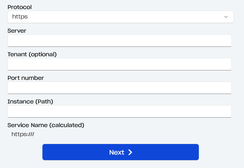Click into the Tenant (optional) text box
244x168 pixels.
[x=119, y=64]
